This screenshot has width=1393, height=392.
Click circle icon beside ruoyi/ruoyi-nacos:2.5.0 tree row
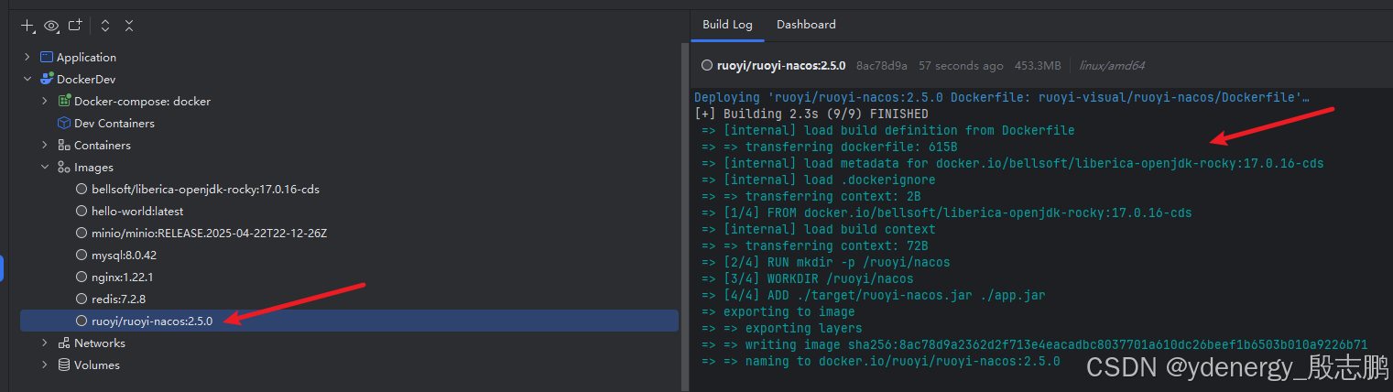tap(82, 321)
